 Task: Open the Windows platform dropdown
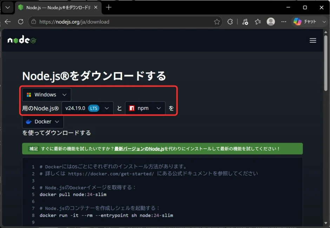[46, 95]
